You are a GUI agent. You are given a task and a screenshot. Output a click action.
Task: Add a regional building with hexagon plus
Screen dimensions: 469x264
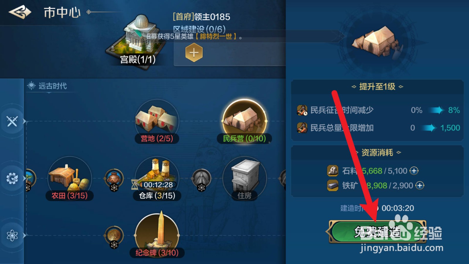pos(194,53)
